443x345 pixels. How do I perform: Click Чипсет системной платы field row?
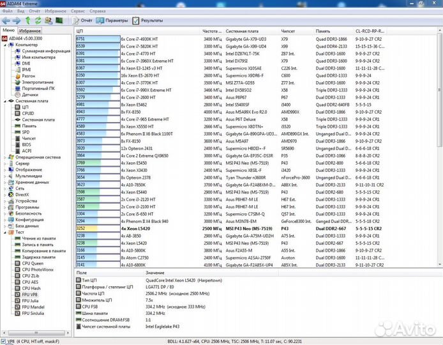click(x=128, y=326)
